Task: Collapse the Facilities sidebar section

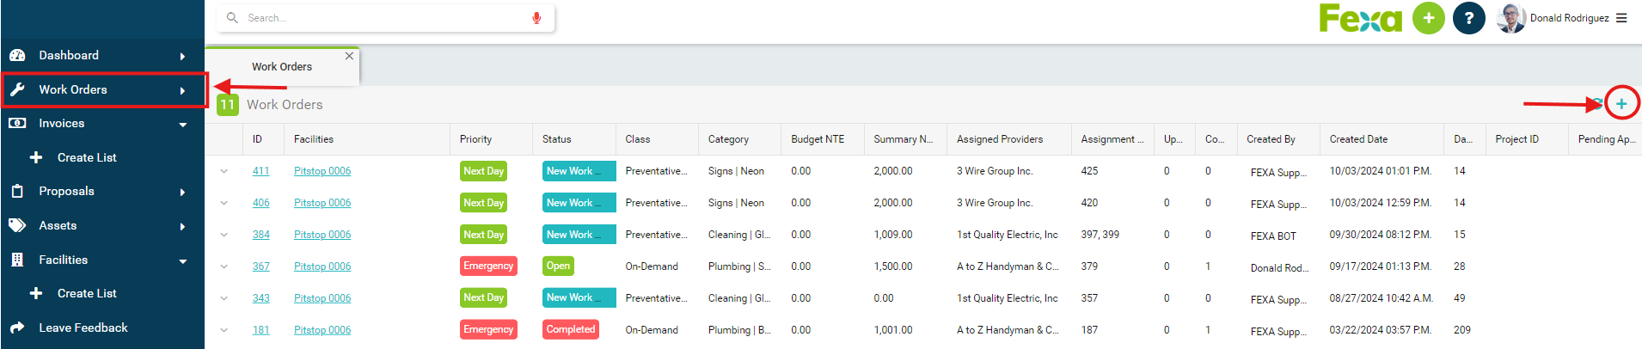Action: (x=183, y=261)
